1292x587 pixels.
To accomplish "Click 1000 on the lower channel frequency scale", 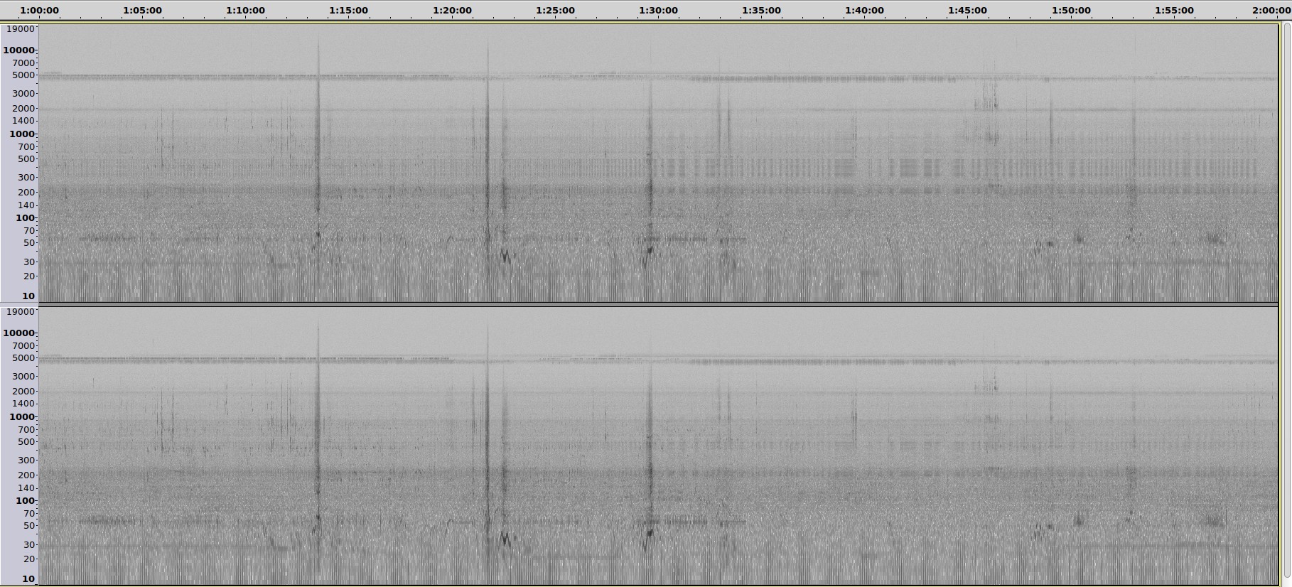I will click(x=21, y=417).
